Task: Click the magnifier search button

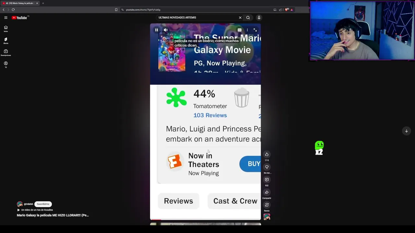Action: pyautogui.click(x=248, y=17)
